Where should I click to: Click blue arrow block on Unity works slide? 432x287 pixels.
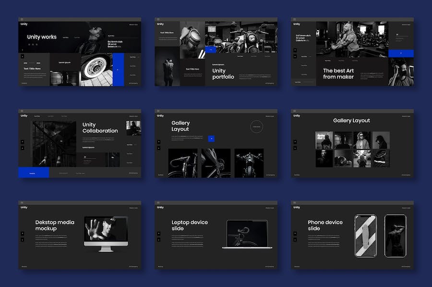118,69
